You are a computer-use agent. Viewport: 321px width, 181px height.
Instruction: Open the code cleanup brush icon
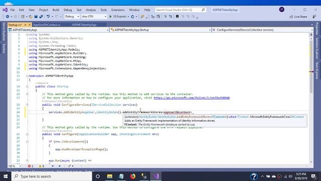[69, 166]
